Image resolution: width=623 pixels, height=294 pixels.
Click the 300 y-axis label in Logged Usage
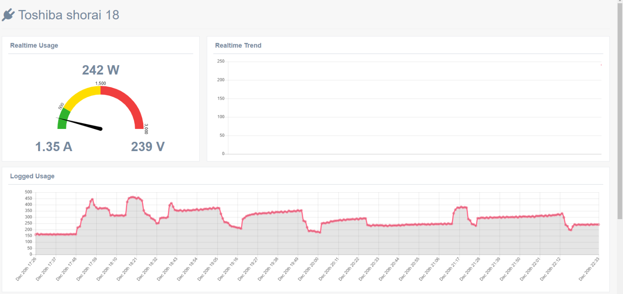tap(28, 217)
